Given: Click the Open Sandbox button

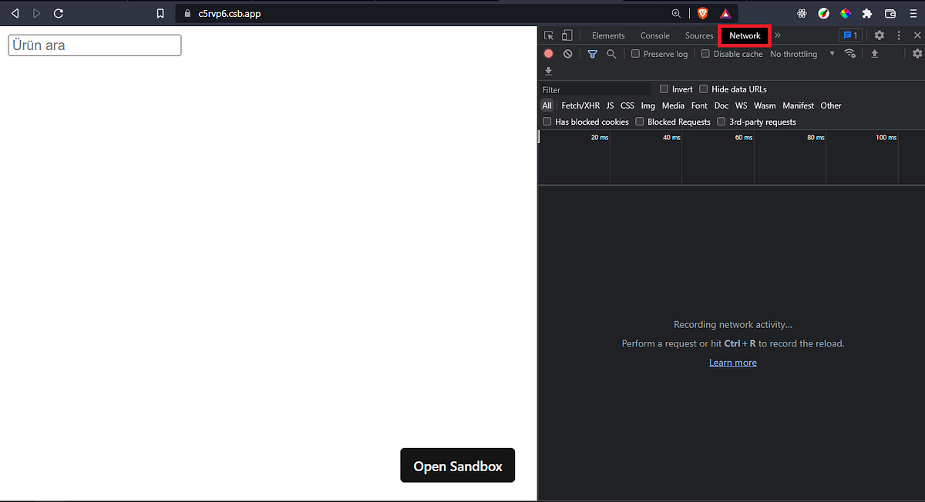Looking at the screenshot, I should pos(457,466).
